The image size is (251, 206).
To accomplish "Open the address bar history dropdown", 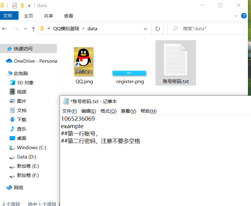I will [145, 28].
